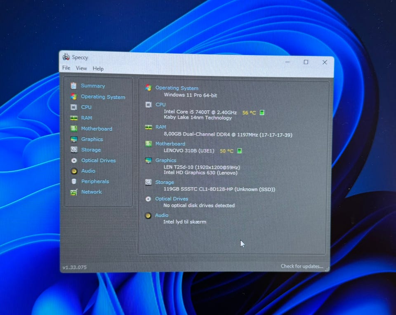Click the Check for updates link
This screenshot has width=396, height=315.
click(x=302, y=266)
